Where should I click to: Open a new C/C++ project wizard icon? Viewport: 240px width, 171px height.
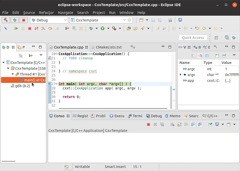[x=141, y=20]
